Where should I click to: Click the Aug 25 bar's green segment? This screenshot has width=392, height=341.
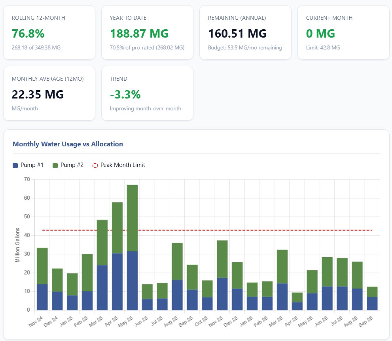click(x=177, y=261)
